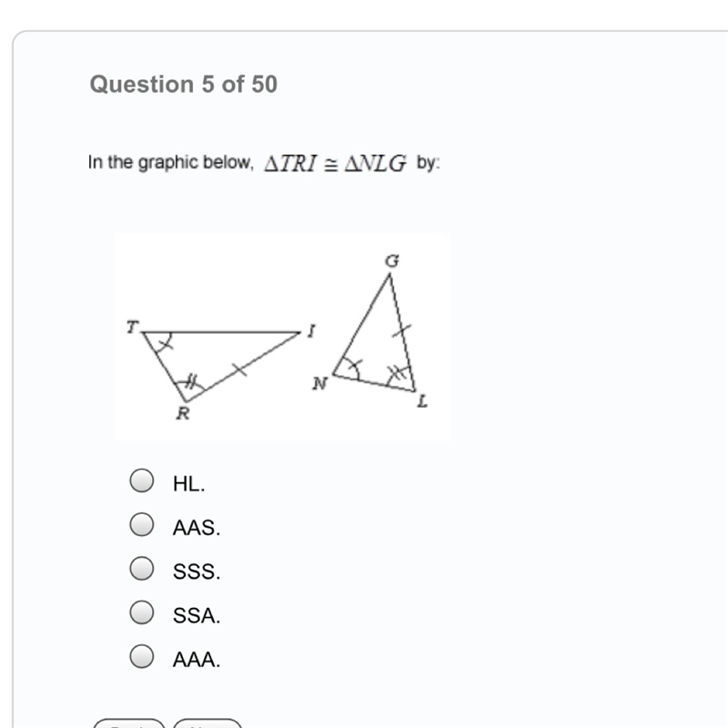Screen dimensions: 728x728
Task: Mark SSA. radio button as answer
Action: tap(142, 612)
